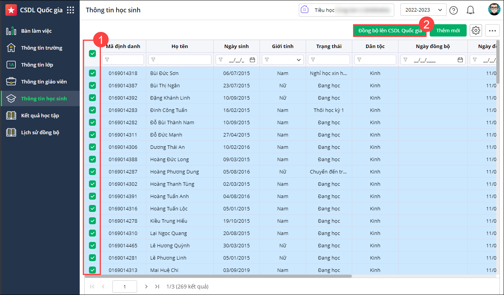The width and height of the screenshot is (504, 295).
Task: Open table settings gear icon
Action: click(x=476, y=30)
